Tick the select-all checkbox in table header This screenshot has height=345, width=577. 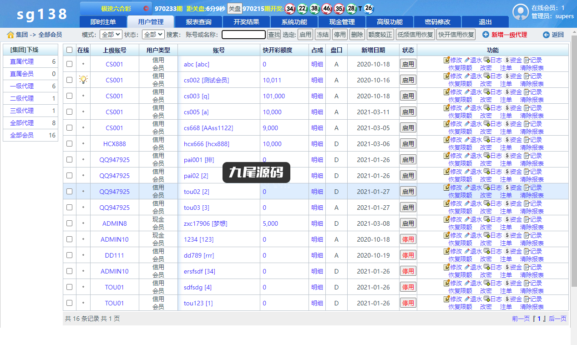coord(70,50)
